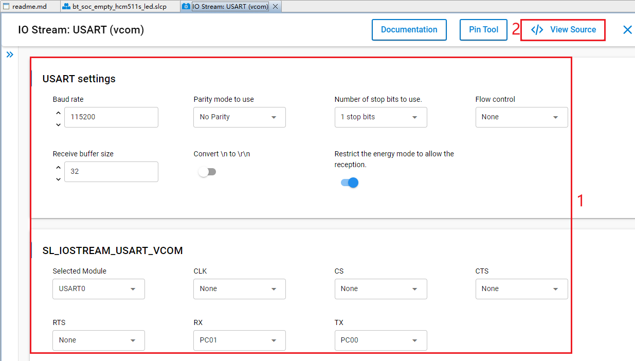Screen dimensions: 635x361
Task: Switch to bt_soc_empty_hcm511s_led.slcp tab
Action: (x=119, y=7)
